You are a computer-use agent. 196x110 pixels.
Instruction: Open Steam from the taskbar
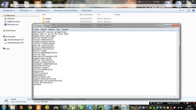pyautogui.click(x=99, y=107)
